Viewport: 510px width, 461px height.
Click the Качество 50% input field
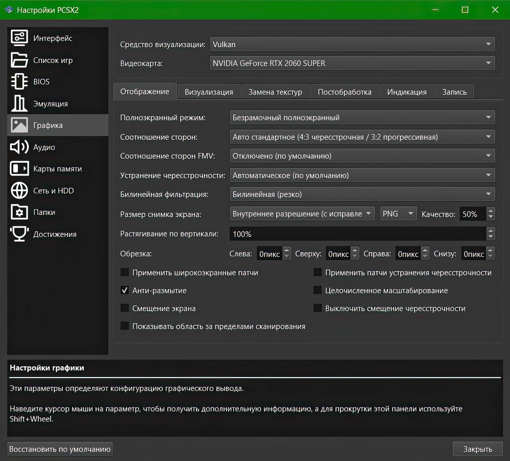tap(473, 214)
